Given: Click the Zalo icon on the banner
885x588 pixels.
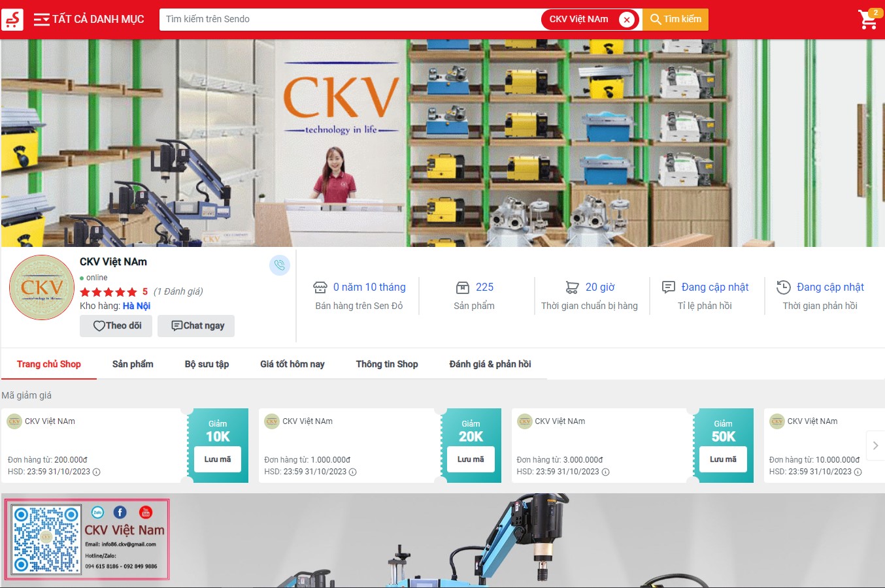Looking at the screenshot, I should click(x=97, y=512).
